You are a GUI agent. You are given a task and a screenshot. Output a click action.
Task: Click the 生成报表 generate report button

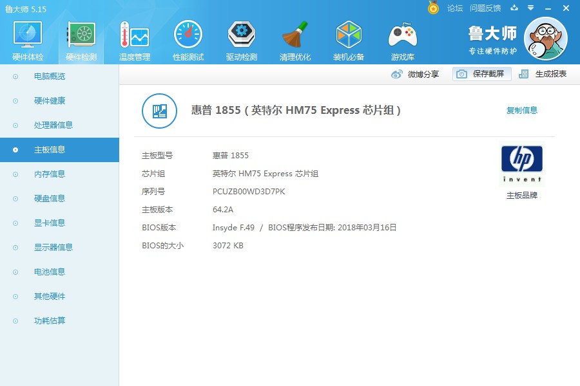pyautogui.click(x=543, y=74)
